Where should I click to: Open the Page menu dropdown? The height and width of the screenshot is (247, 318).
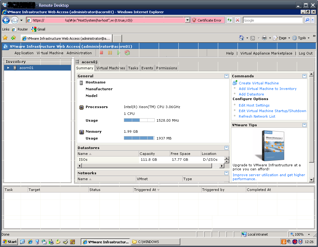[x=282, y=38]
